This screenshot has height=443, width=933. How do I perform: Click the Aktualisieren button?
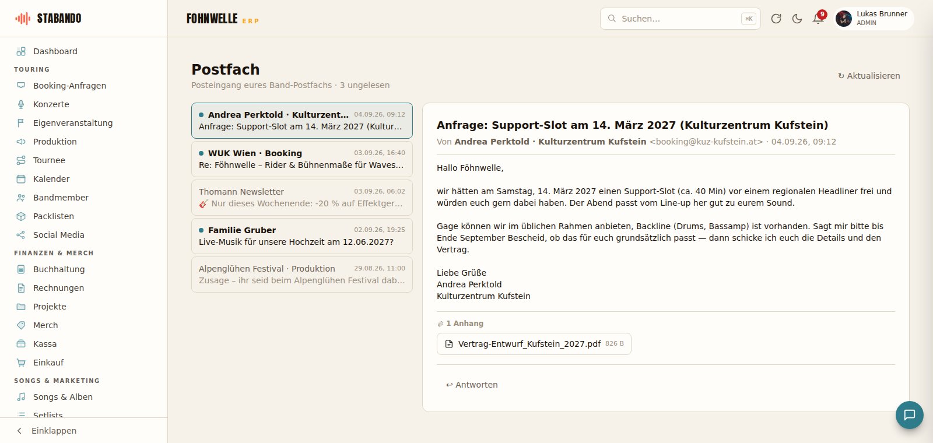869,76
